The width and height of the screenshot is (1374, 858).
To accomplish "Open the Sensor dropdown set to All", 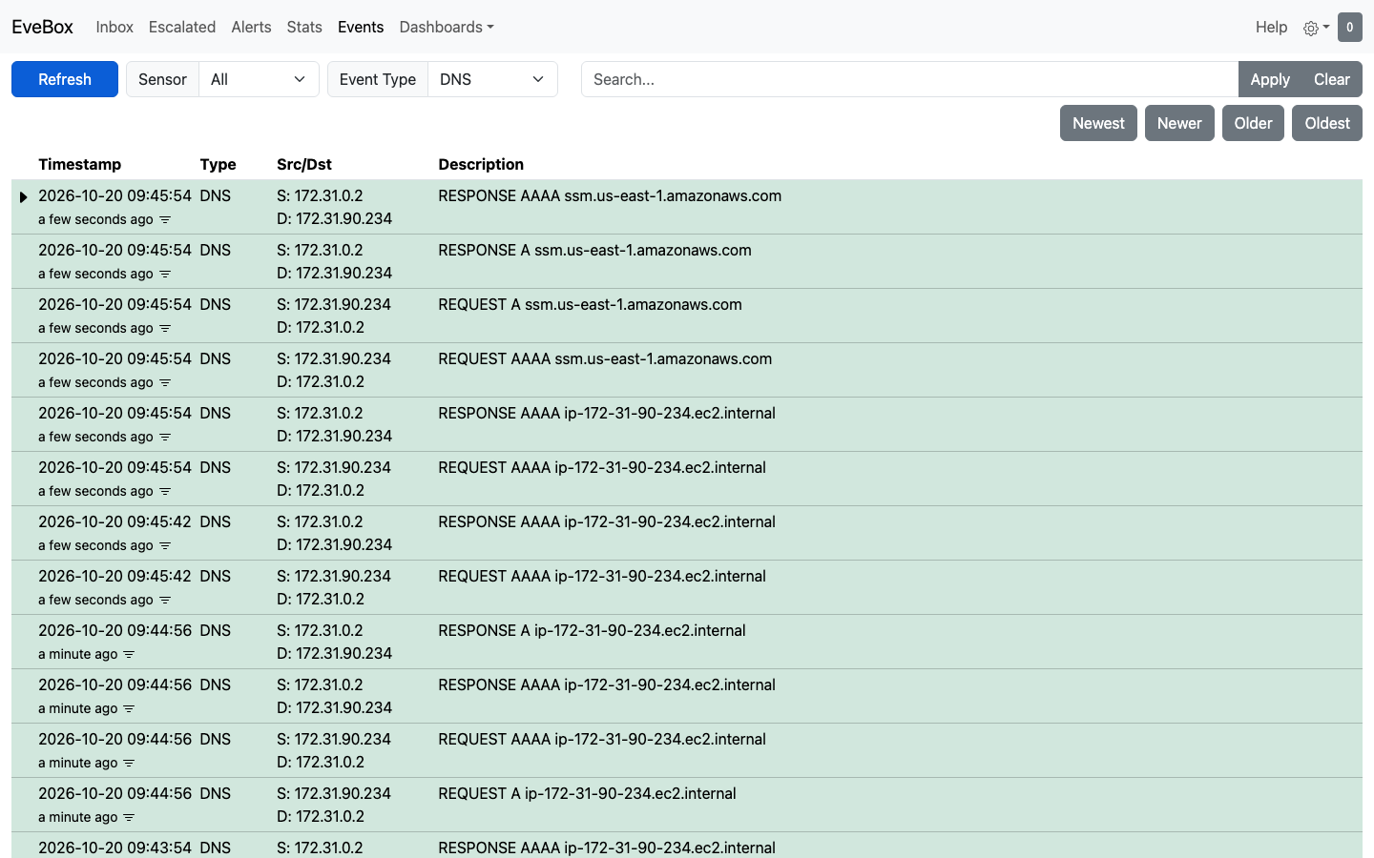I will point(259,79).
